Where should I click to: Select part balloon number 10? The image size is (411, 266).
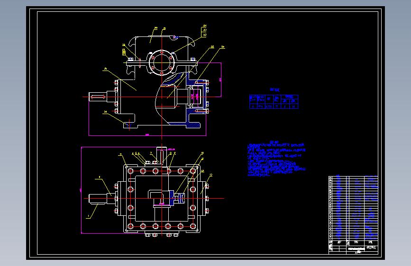[202, 153]
